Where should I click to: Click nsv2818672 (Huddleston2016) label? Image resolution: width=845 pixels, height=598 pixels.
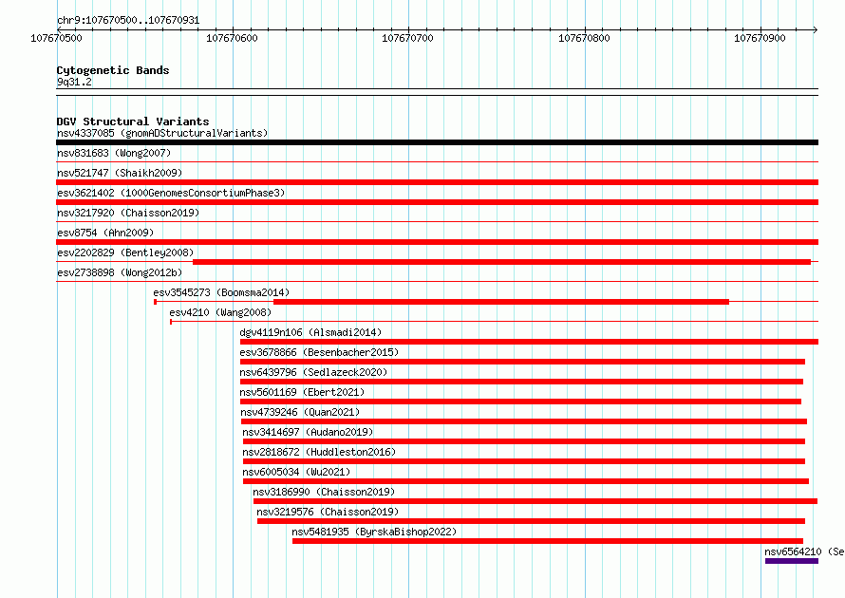click(319, 452)
